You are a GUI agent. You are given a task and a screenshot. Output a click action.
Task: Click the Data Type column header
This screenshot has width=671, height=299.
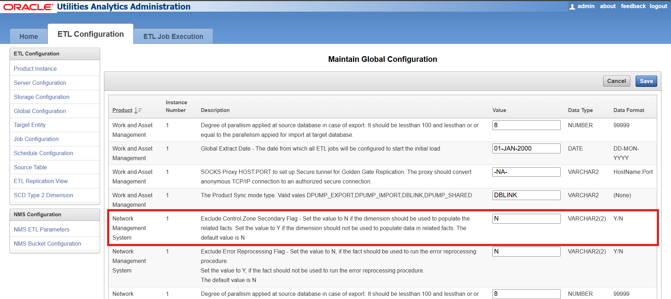tap(580, 110)
